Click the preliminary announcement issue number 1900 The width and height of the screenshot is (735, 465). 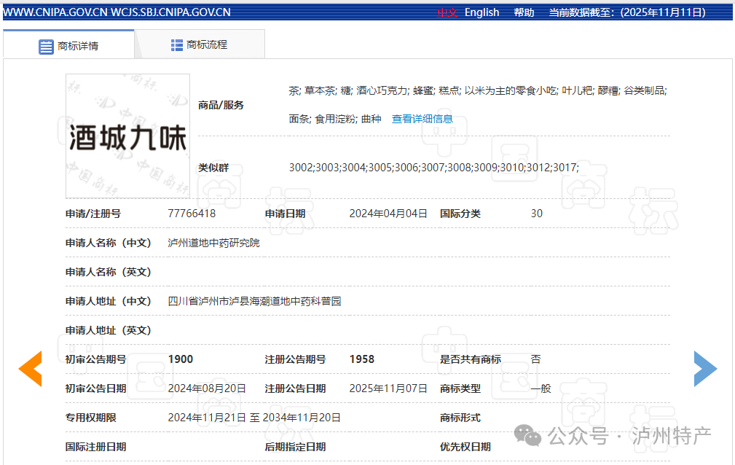181,359
